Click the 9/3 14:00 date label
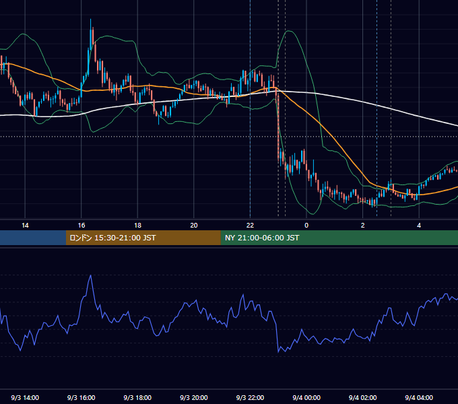 25,397
